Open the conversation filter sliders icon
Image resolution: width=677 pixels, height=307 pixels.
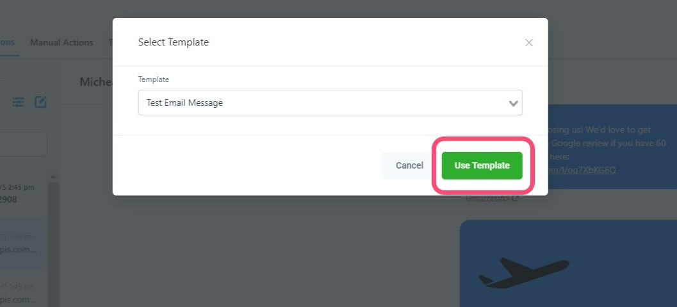coord(18,102)
